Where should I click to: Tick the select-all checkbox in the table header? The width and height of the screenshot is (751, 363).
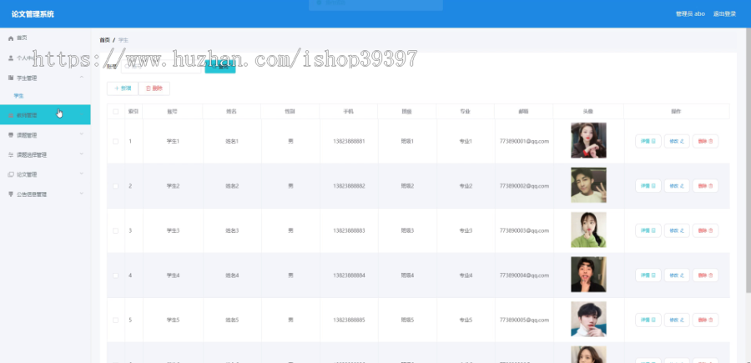point(115,112)
